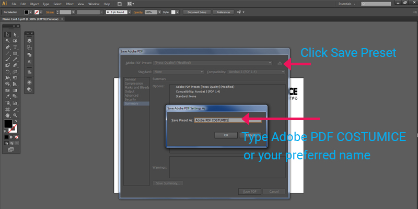Viewport: 418px width, 209px height.
Task: Select the Symbol Sprayer tool
Action: coord(7,103)
